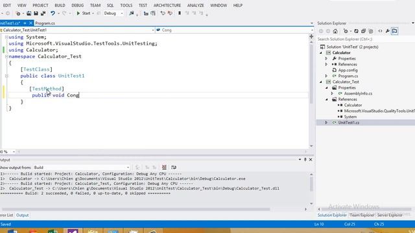Viewport: 415px width, 233px height.
Task: Click Excel icon in Windows taskbar
Action: tap(53, 231)
